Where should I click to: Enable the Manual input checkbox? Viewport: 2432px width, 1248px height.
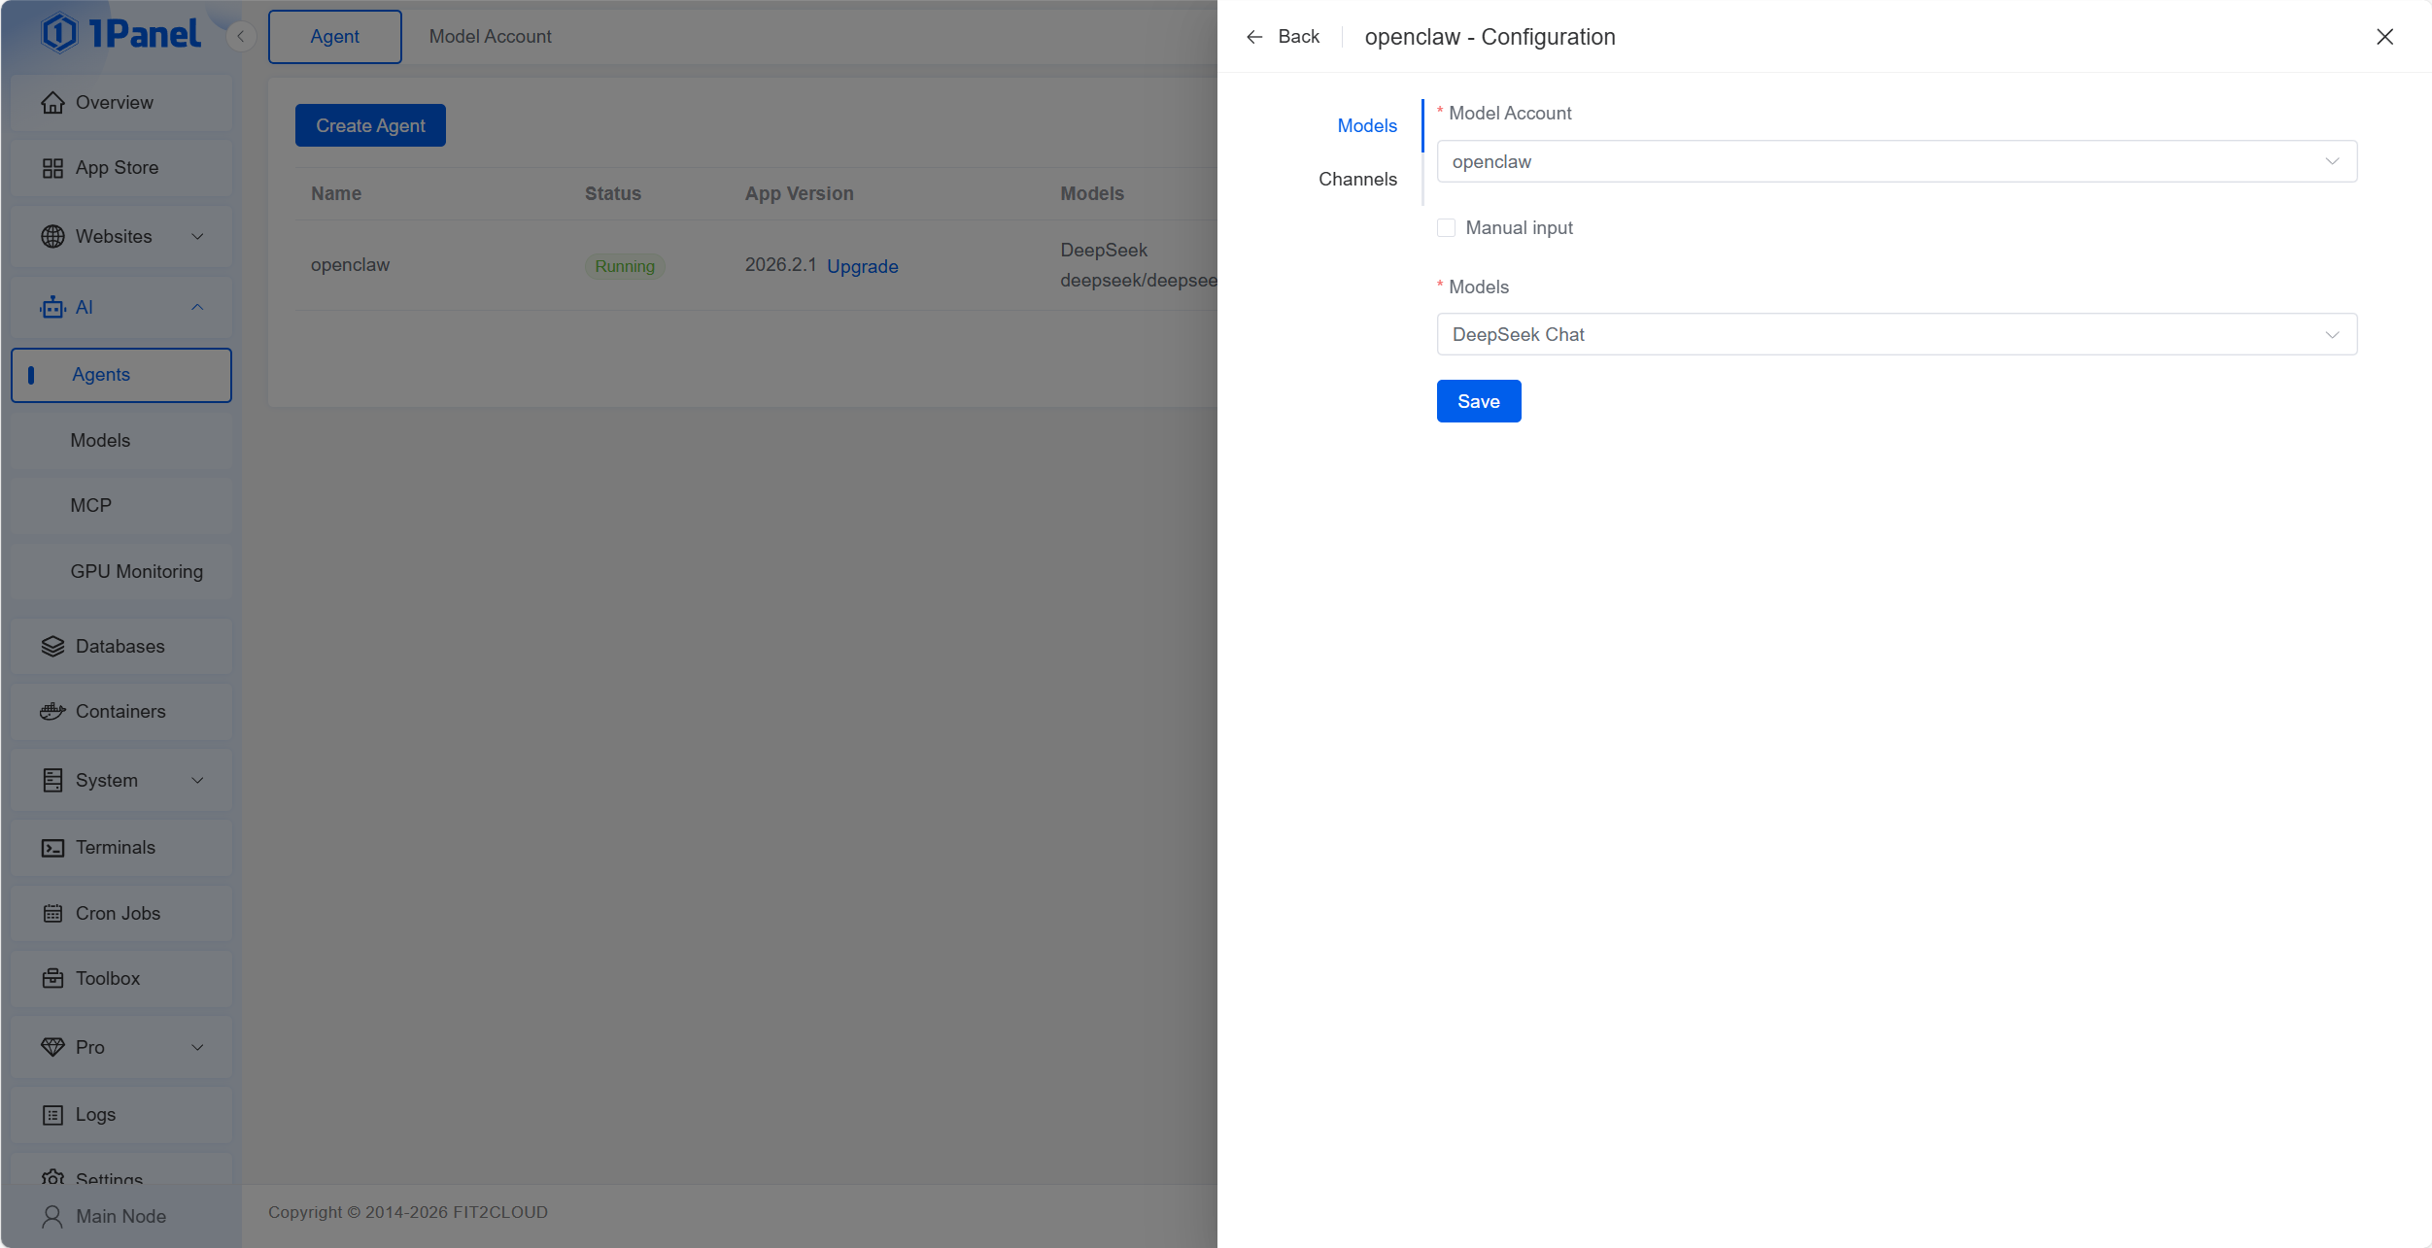(x=1446, y=228)
